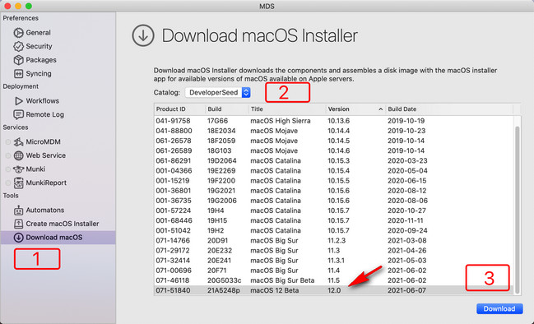Select Mojave 10.14.4 row
Screen dimensions: 534x324
[x=334, y=131]
